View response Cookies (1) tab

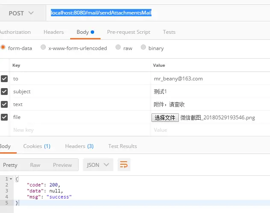pyautogui.click(x=37, y=146)
